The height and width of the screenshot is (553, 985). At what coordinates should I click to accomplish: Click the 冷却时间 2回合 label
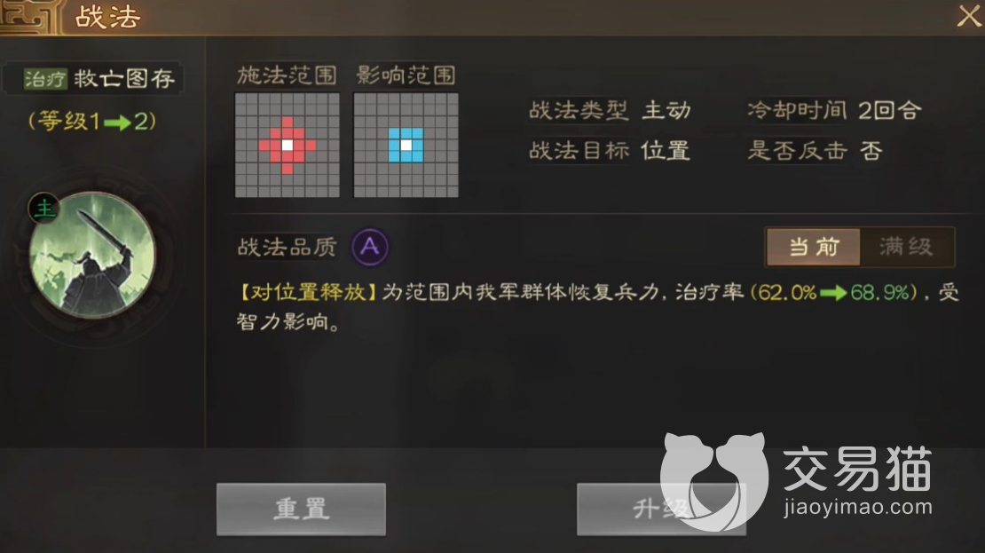pos(834,111)
